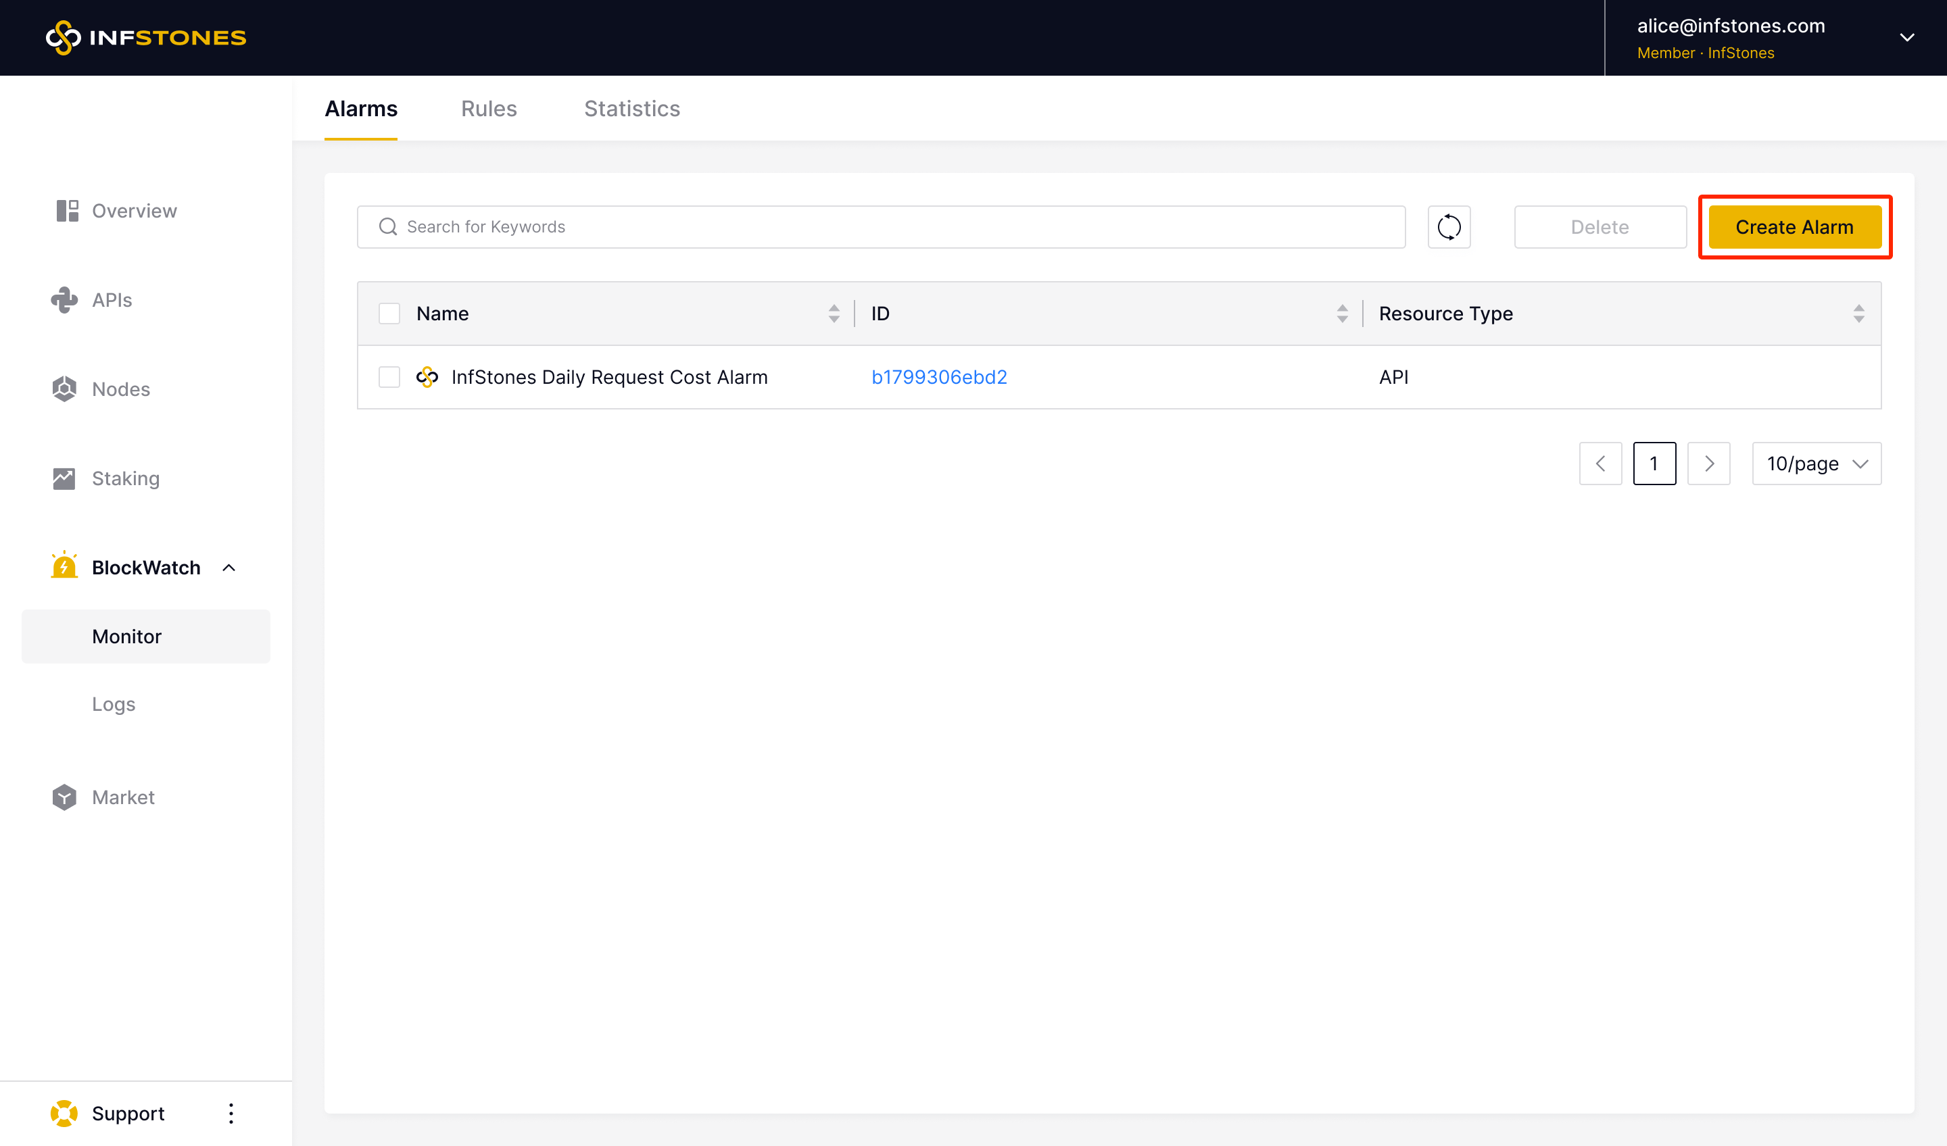Open three-dot menu next to Support

coord(231,1113)
